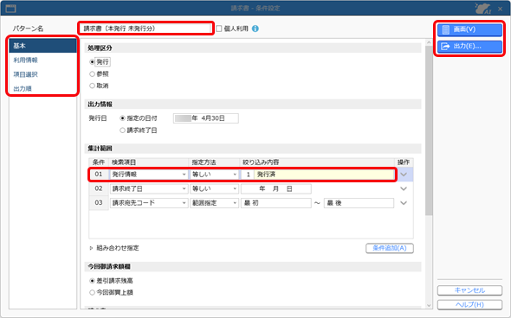511x318 pixels.
Task: Expand operation chevron for condition 03
Action: pos(404,203)
